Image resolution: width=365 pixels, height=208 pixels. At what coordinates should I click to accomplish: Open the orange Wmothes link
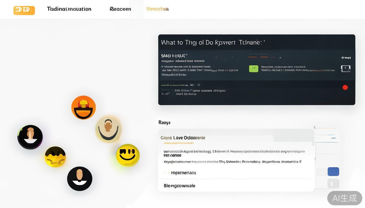157,9
